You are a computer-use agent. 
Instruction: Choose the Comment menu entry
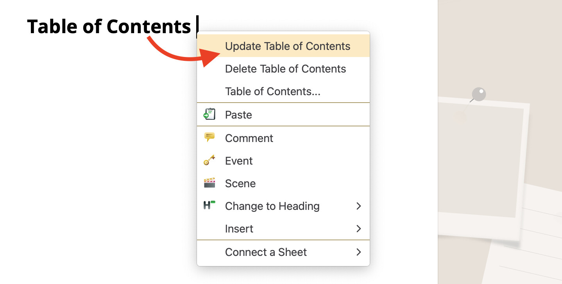pos(283,138)
